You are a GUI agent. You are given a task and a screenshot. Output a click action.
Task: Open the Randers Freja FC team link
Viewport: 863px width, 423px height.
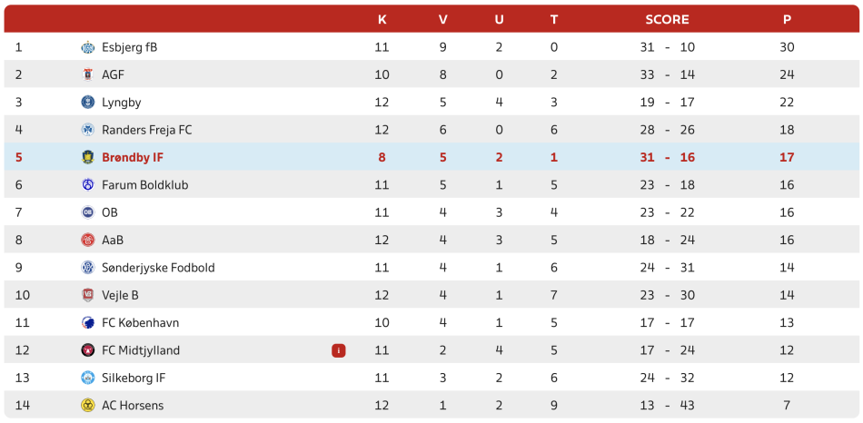coord(147,130)
